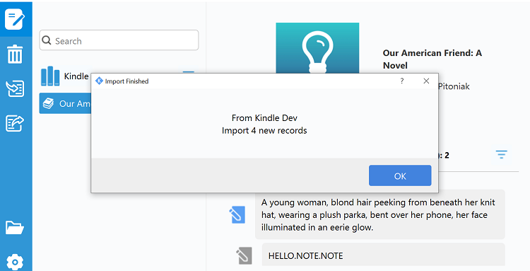Click the blue highlight icon beside the quote

(x=237, y=215)
